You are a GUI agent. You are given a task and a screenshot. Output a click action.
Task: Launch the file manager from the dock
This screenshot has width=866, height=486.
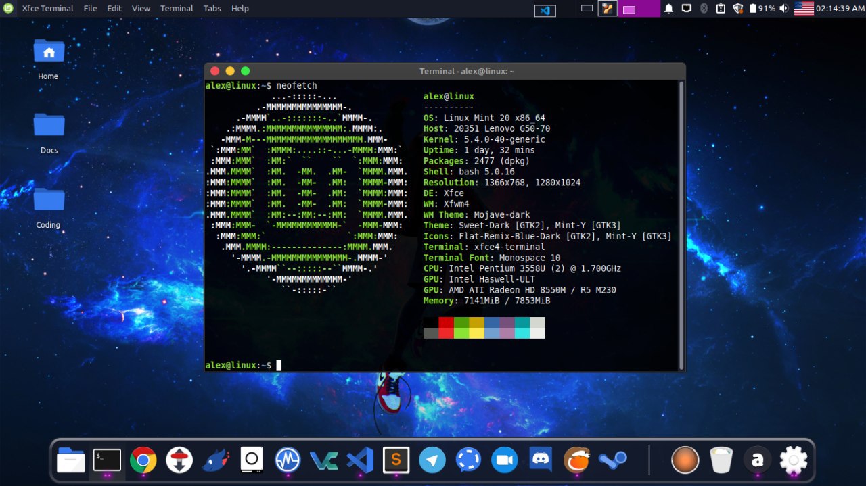click(x=71, y=460)
